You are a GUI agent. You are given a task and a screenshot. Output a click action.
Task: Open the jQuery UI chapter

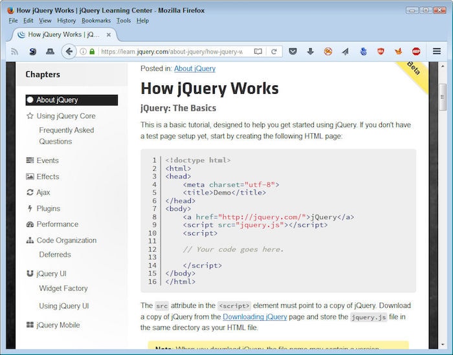pyautogui.click(x=51, y=274)
